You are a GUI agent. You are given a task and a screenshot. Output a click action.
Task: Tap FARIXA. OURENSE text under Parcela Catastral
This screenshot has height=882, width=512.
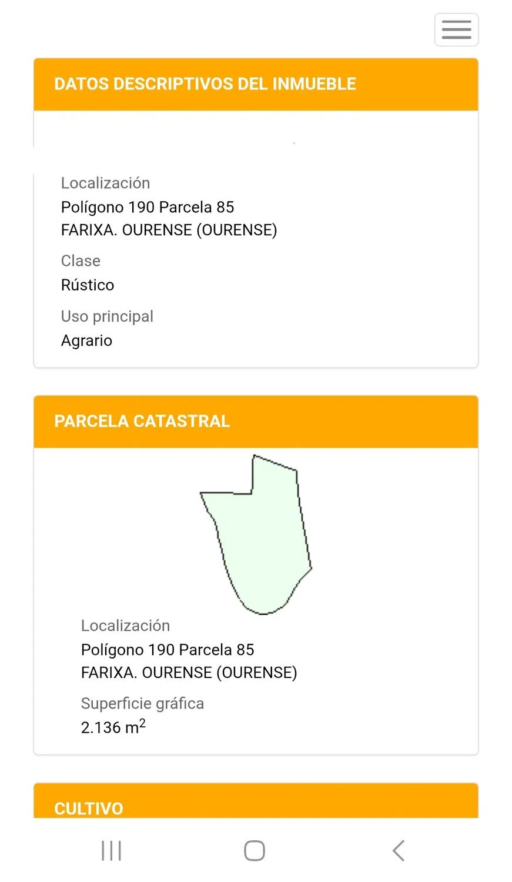coord(189,673)
